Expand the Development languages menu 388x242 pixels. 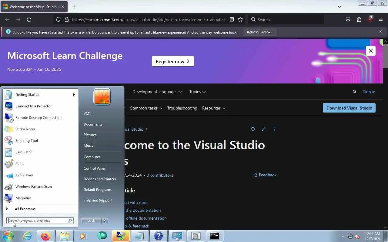click(157, 92)
